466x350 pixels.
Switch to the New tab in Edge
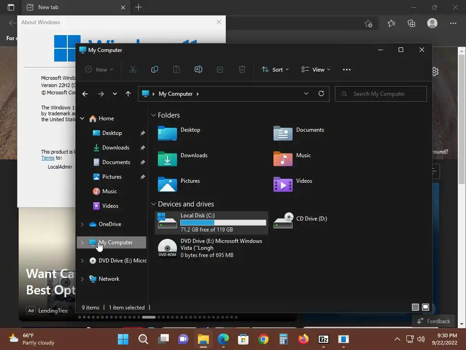tap(76, 7)
